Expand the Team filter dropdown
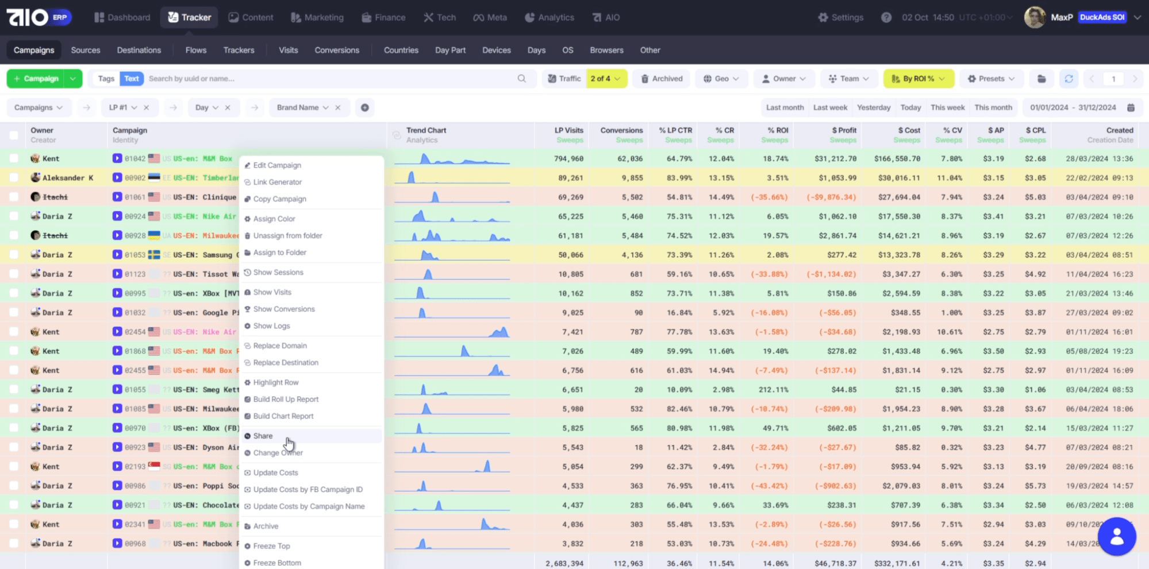1149x569 pixels. tap(849, 79)
